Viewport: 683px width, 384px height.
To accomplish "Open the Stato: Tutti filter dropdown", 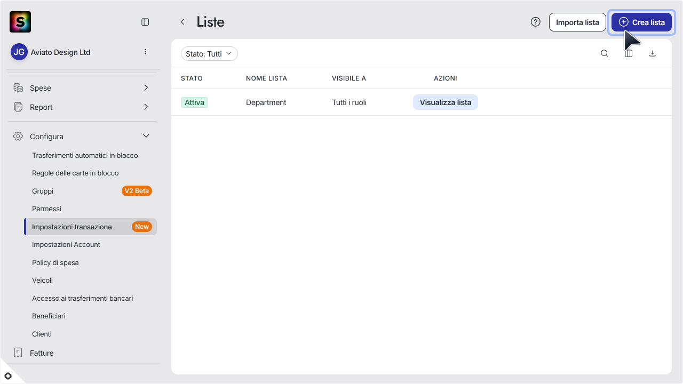I will [209, 54].
